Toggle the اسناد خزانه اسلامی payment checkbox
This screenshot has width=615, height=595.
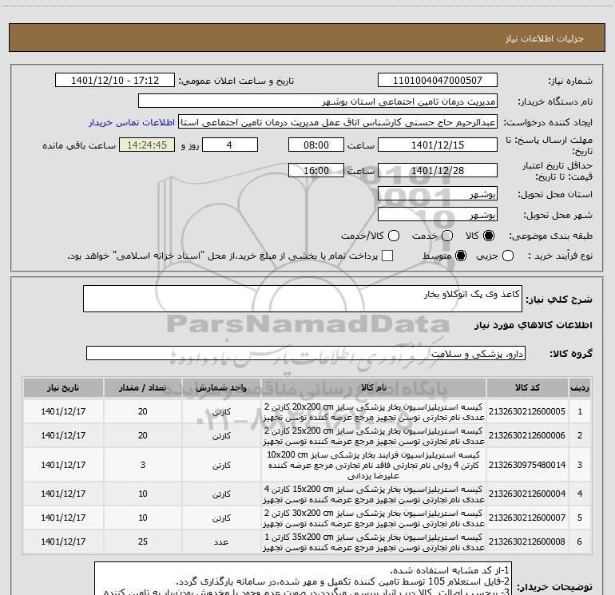pos(387,256)
